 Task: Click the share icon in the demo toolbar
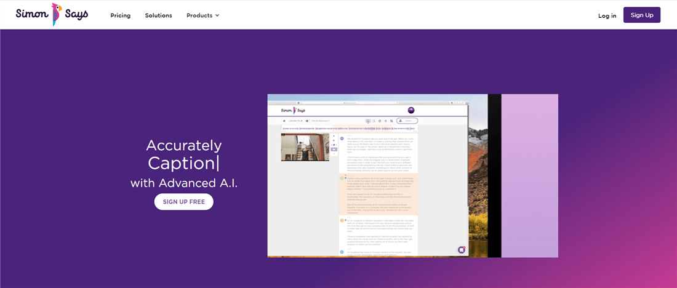click(306, 121)
